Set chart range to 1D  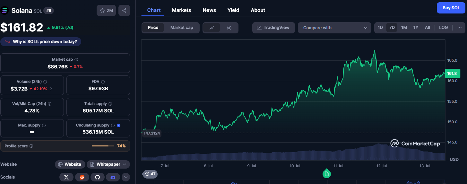tap(380, 28)
